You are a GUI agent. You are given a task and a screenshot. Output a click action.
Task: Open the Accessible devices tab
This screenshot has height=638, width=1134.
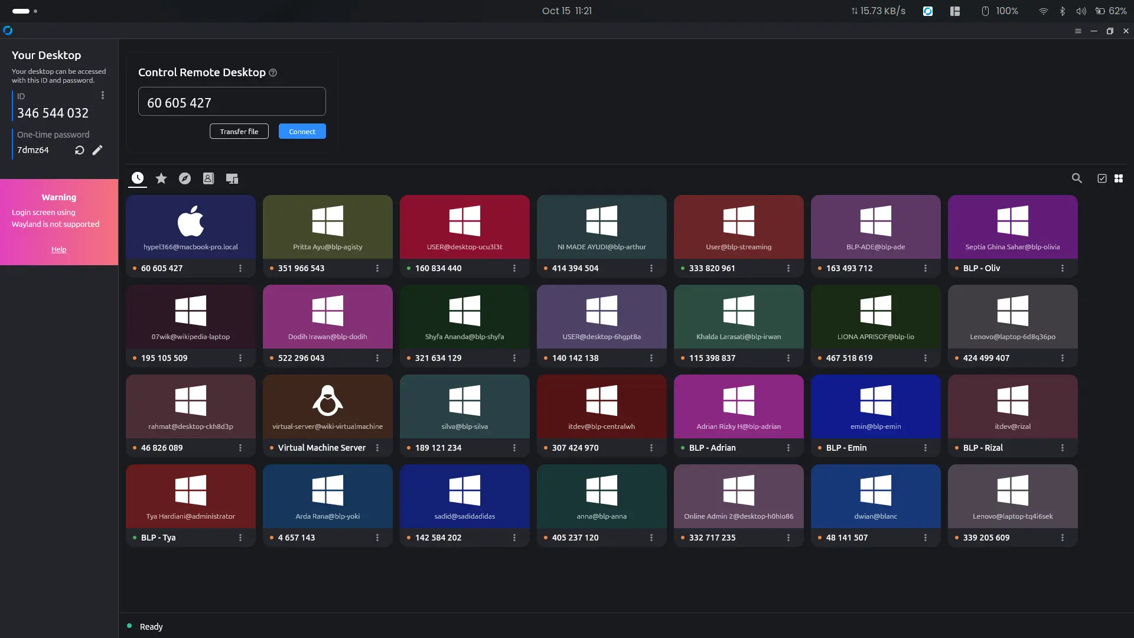click(232, 178)
